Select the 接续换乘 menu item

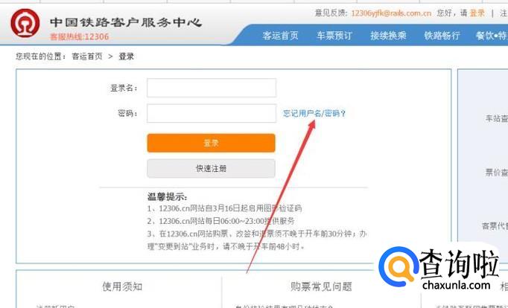389,35
